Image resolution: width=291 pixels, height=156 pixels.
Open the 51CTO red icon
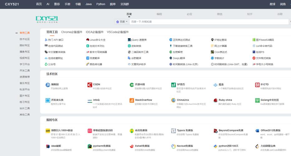(257, 85)
